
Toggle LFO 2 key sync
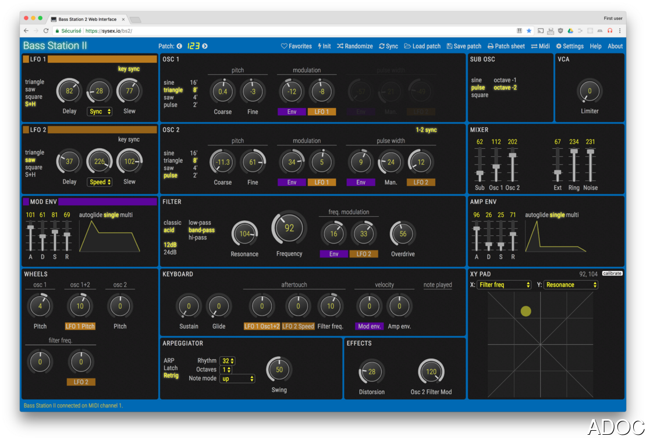129,139
